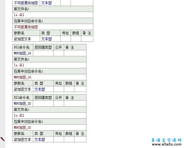Image resolution: width=184 pixels, height=148 pixels.
Task: Click the 易语言资源网 watermark logo
Action: [166, 140]
